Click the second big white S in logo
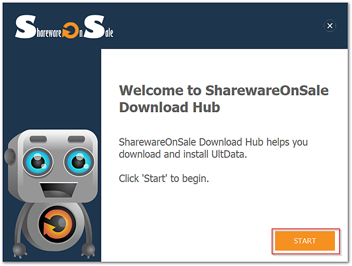Screen dimensions: 352x266 tap(94, 26)
